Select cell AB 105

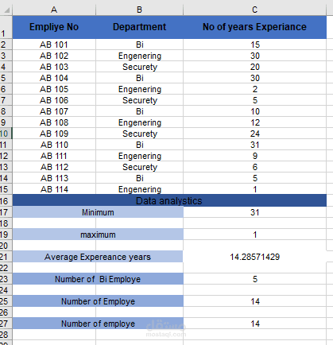pos(54,89)
